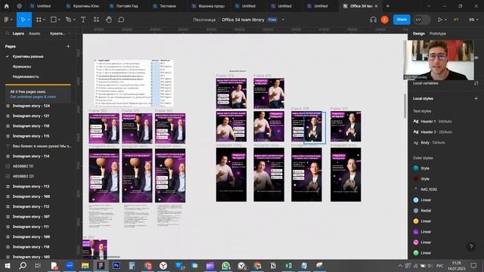
Task: Open Notion from the taskbar
Action: click(272, 265)
